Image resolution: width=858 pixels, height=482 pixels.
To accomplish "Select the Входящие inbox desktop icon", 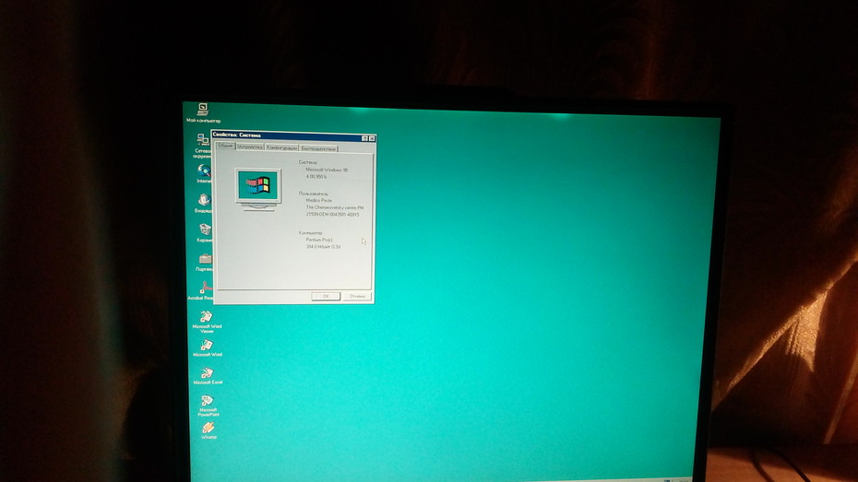I will (204, 204).
